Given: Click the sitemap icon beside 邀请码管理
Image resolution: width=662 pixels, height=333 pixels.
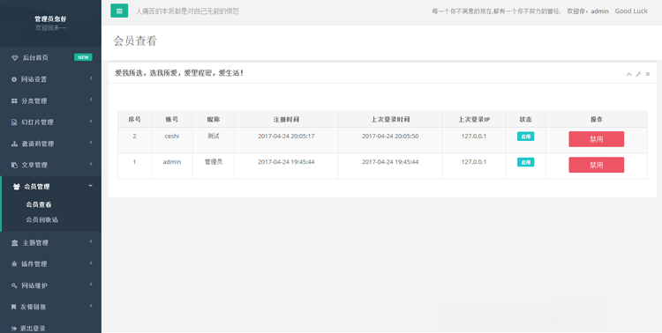Looking at the screenshot, I should point(14,144).
